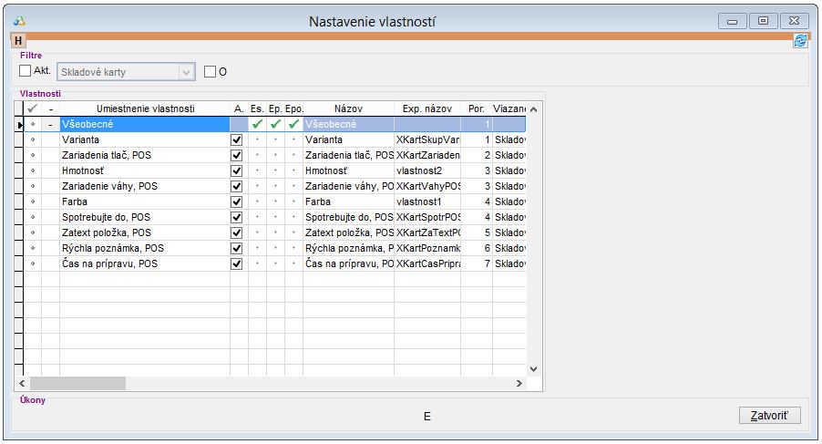This screenshot has width=822, height=444.
Task: Click green checkmark in Epo. column of Všeobecné
Action: [x=293, y=124]
